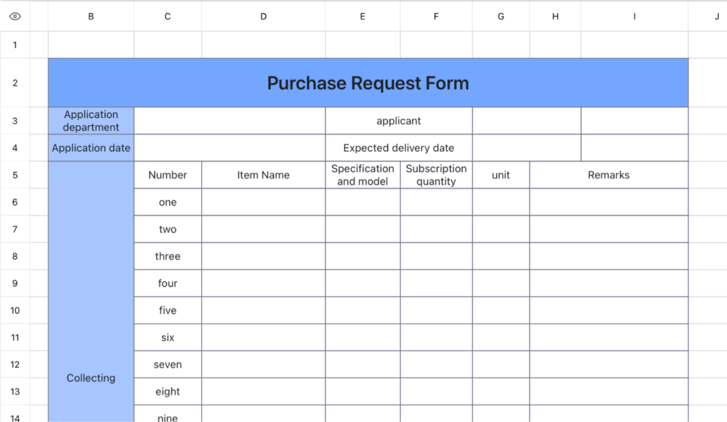Select row 13 header
Viewport: 727px width, 422px height.
pyautogui.click(x=15, y=391)
